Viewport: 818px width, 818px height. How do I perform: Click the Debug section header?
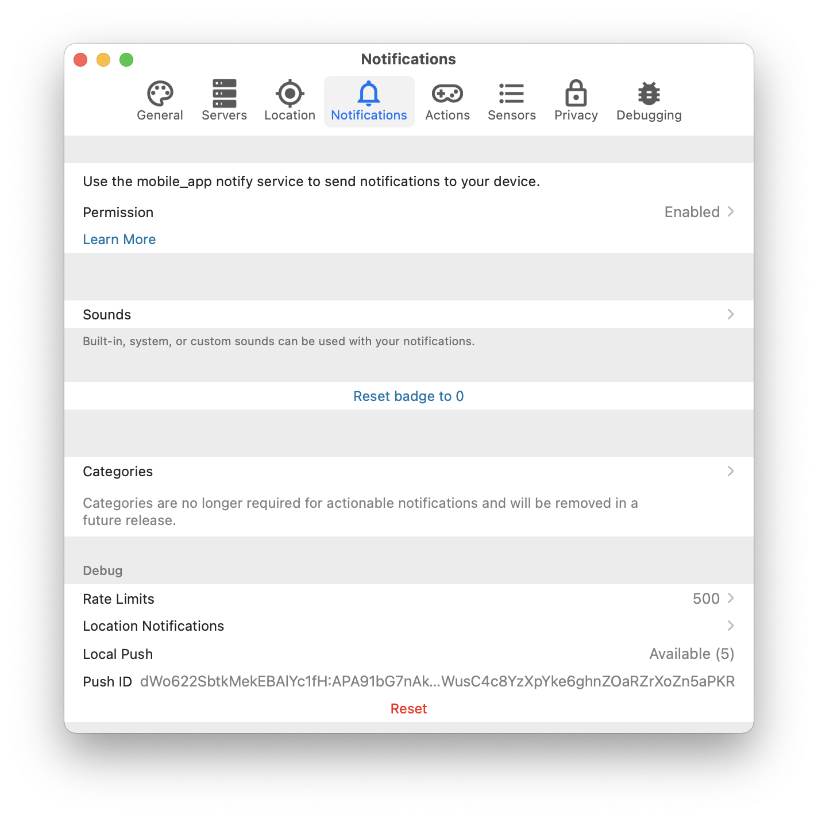click(x=103, y=570)
